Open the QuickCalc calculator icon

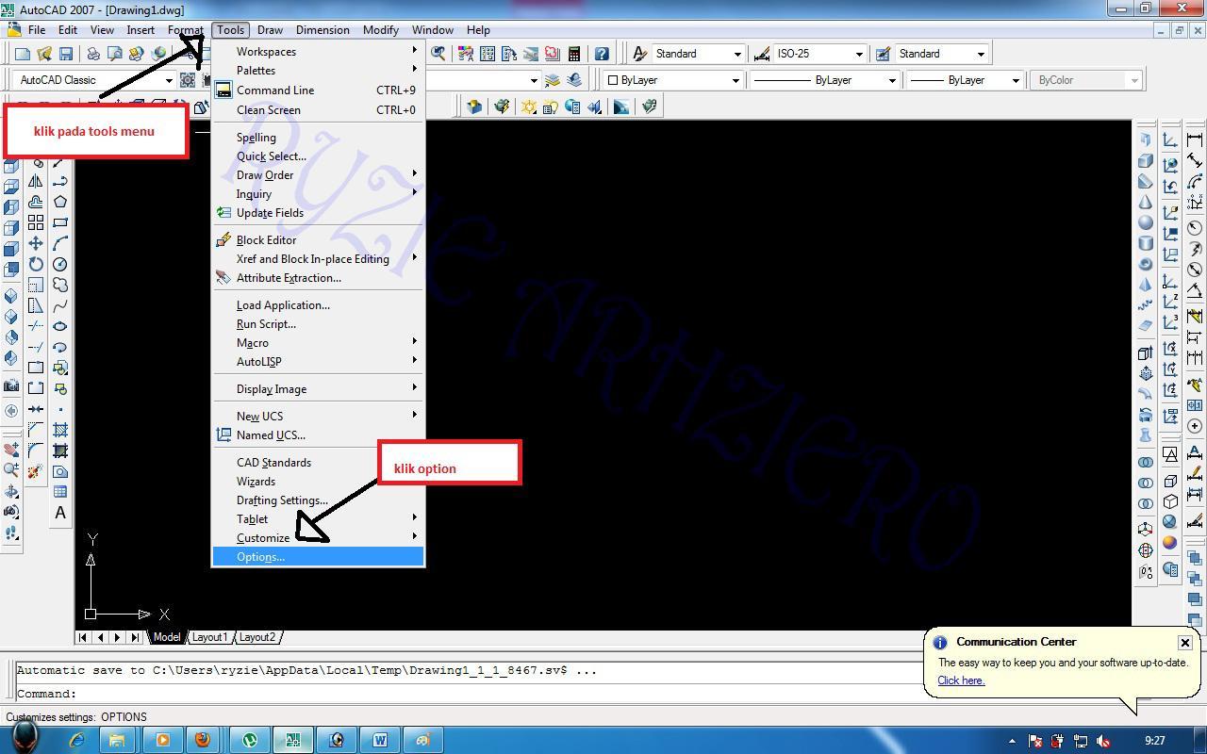point(573,54)
